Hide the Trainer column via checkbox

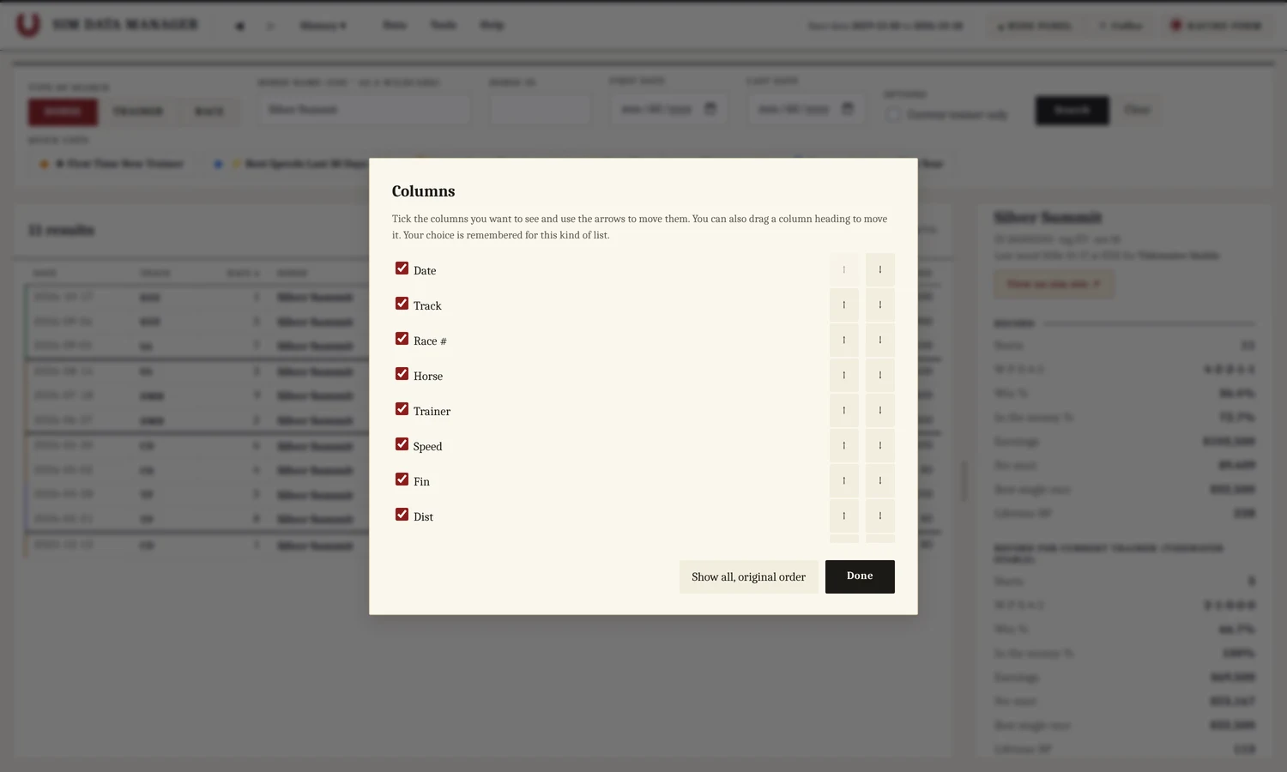[x=402, y=409]
